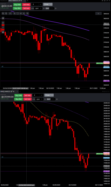Viewport: 111px width, 187px height.
Task: Click Buy Mkt in the MES panel
Action: click(x=17, y=4)
